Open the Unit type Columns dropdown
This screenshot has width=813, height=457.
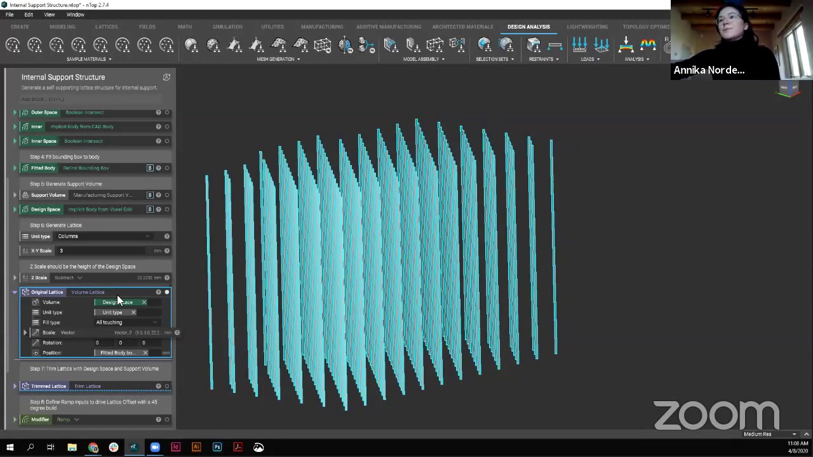point(105,236)
